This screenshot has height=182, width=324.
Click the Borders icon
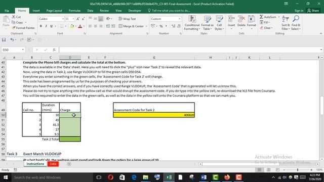point(62,26)
